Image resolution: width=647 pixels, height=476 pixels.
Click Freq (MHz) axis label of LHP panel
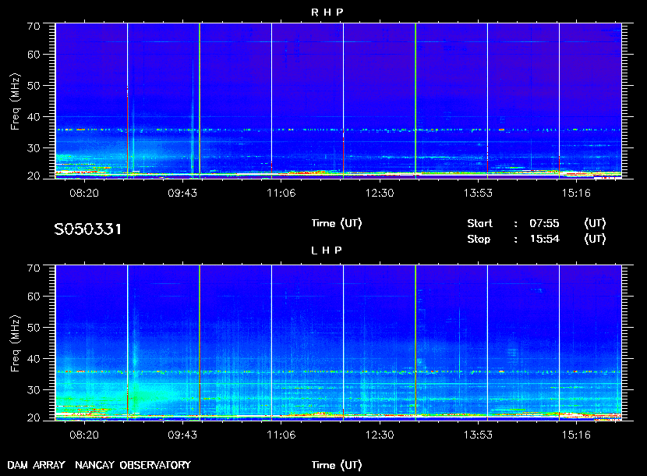tap(16, 344)
